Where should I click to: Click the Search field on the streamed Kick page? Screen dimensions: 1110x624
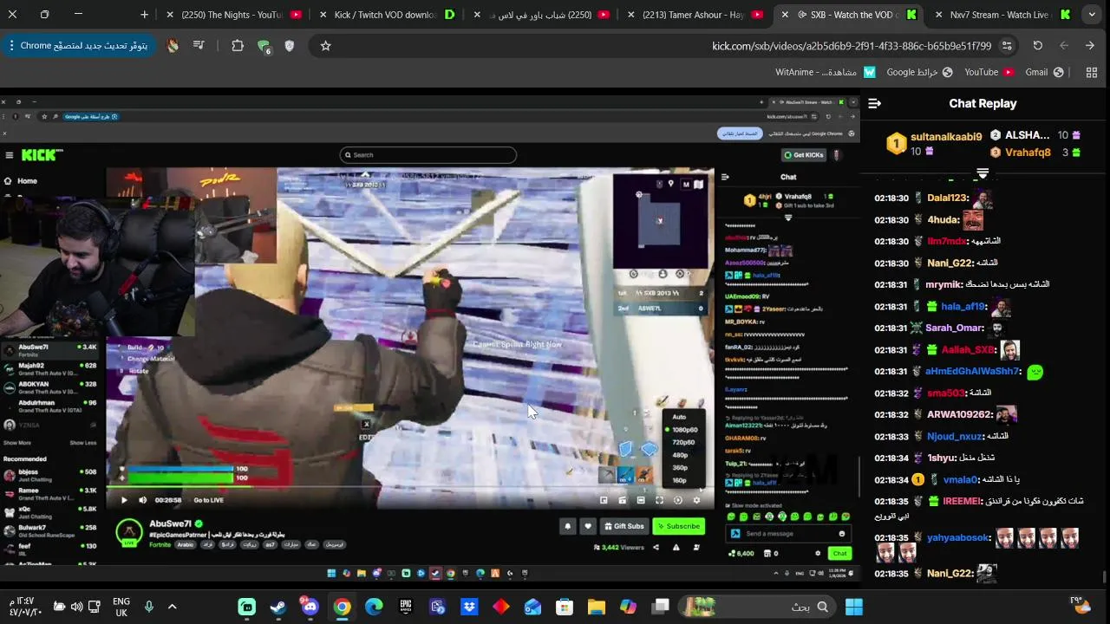click(x=428, y=155)
